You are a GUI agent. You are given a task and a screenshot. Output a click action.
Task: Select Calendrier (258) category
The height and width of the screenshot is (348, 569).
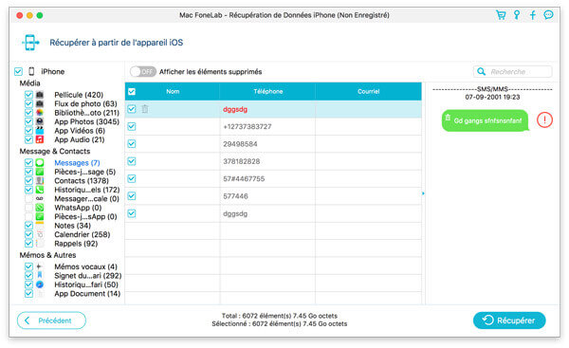click(82, 234)
